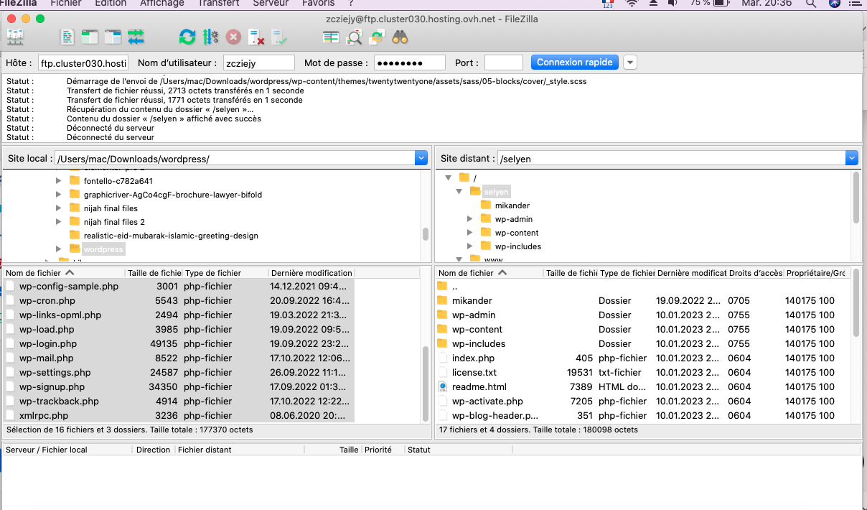This screenshot has width=867, height=510.
Task: Open the directory listing filters icon
Action: coord(331,37)
